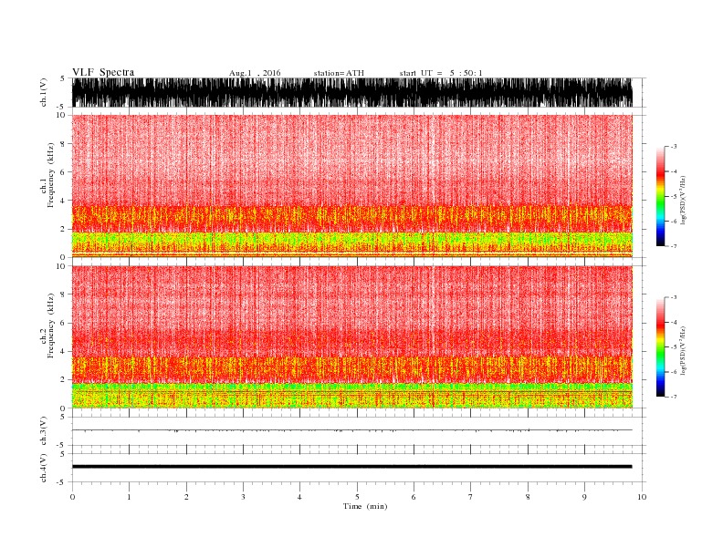Viewport: 723px width, 558px height.
Task: Click the "10" kHz tick on ch.1 frequency axis
Action: tap(61, 115)
